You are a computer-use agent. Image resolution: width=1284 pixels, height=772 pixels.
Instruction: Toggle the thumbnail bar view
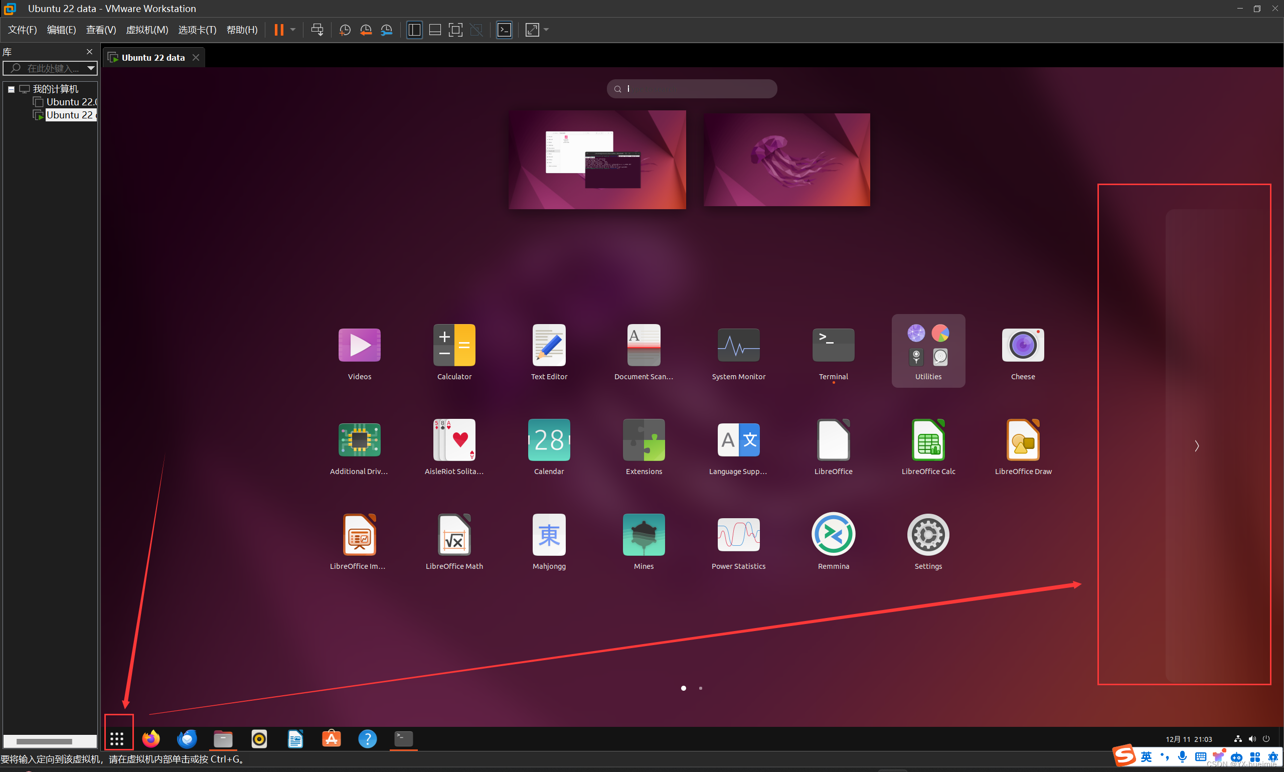(435, 30)
